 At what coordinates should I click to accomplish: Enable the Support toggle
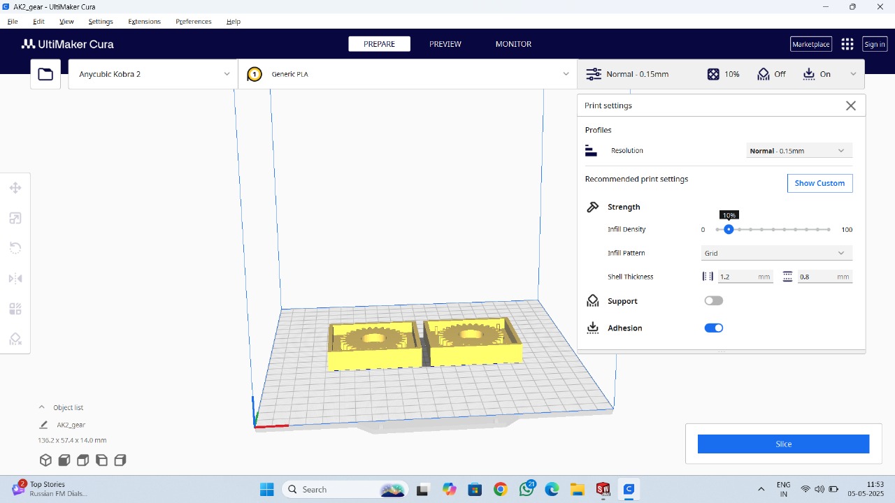tap(714, 301)
